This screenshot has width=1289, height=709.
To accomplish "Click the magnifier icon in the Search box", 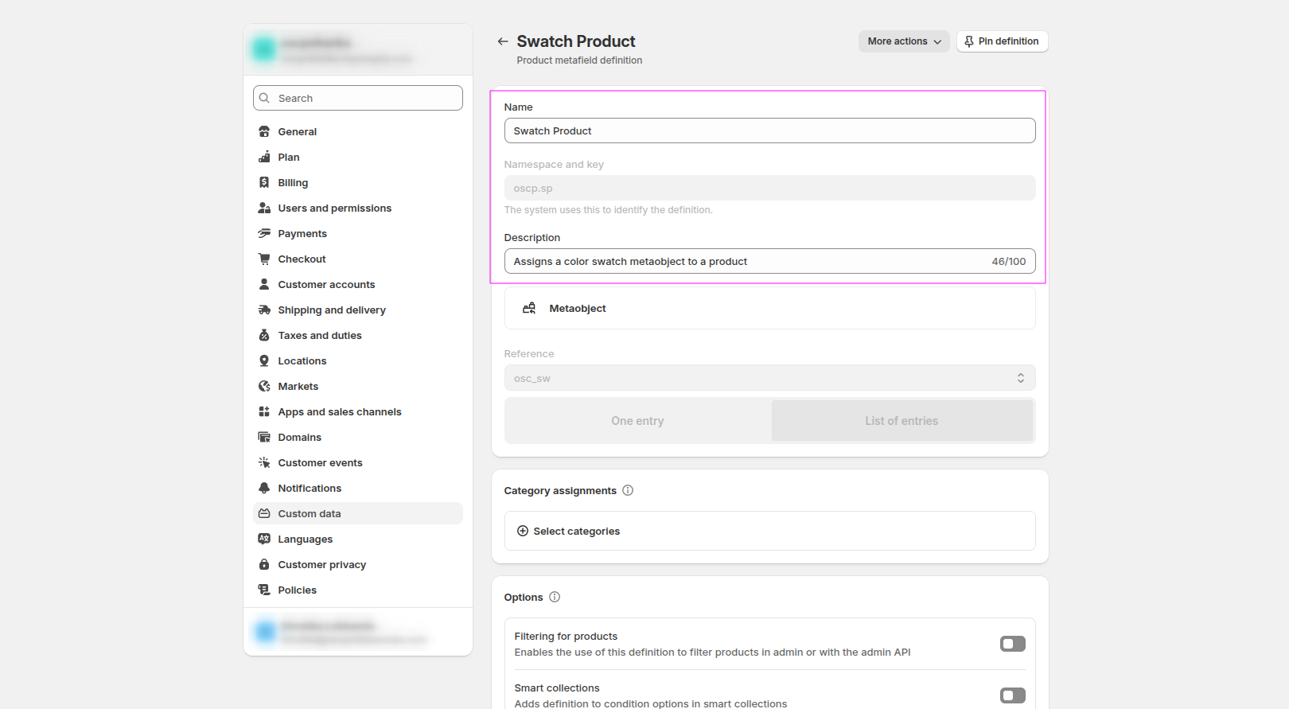I will [264, 98].
